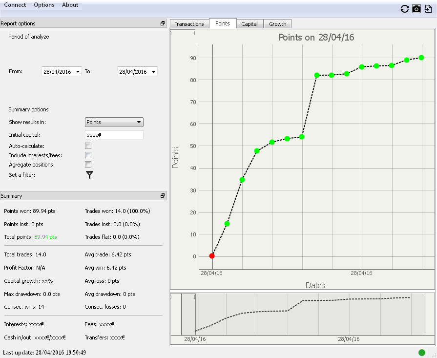The image size is (437, 358).
Task: Click the export file icon
Action: tap(428, 9)
